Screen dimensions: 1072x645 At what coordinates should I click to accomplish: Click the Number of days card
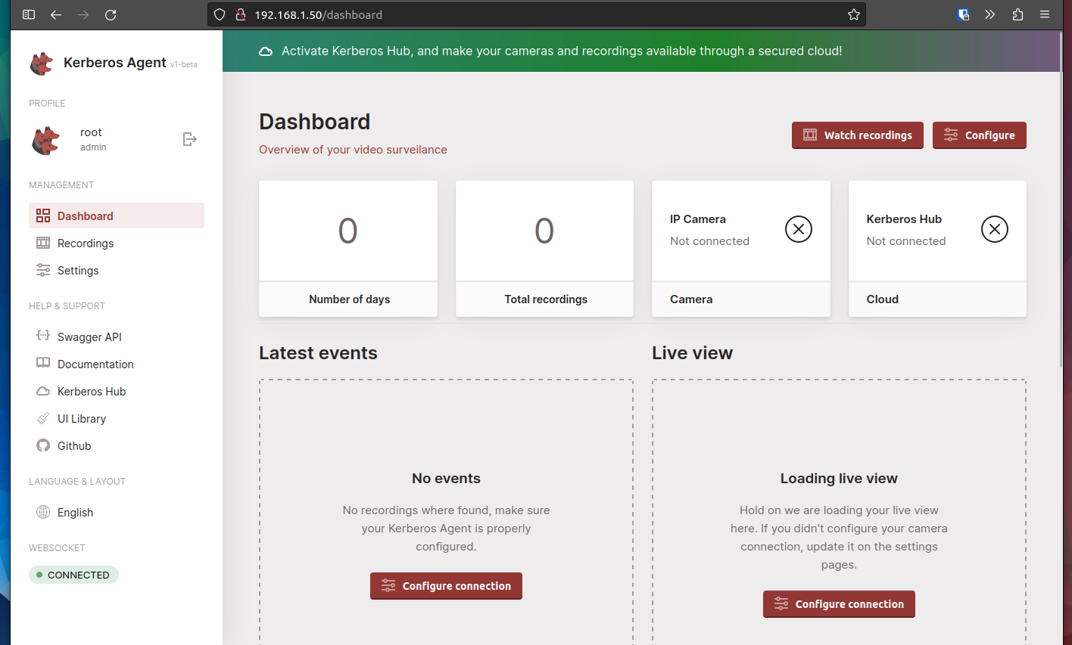[348, 249]
